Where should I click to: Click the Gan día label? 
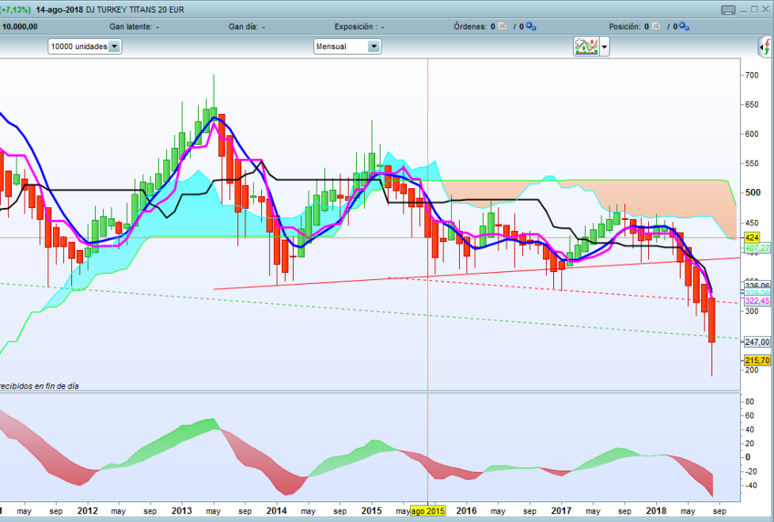243,26
